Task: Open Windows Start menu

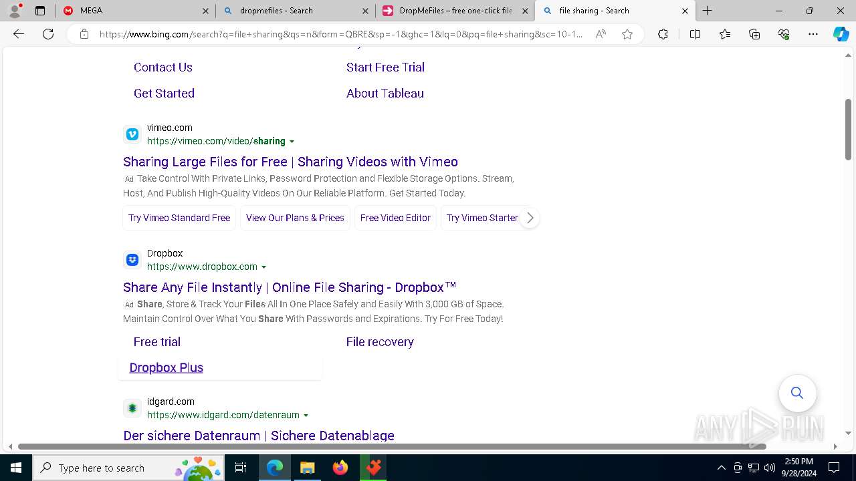Action: pyautogui.click(x=16, y=468)
